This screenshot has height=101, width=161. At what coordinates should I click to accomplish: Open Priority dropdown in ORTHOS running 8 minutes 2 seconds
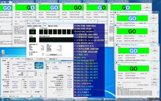[x=21, y=24]
